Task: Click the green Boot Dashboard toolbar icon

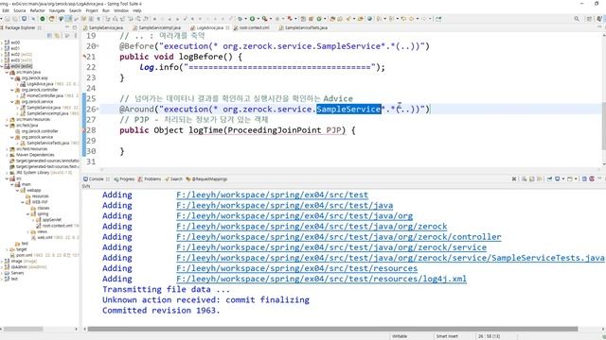Action: click(x=43, y=19)
